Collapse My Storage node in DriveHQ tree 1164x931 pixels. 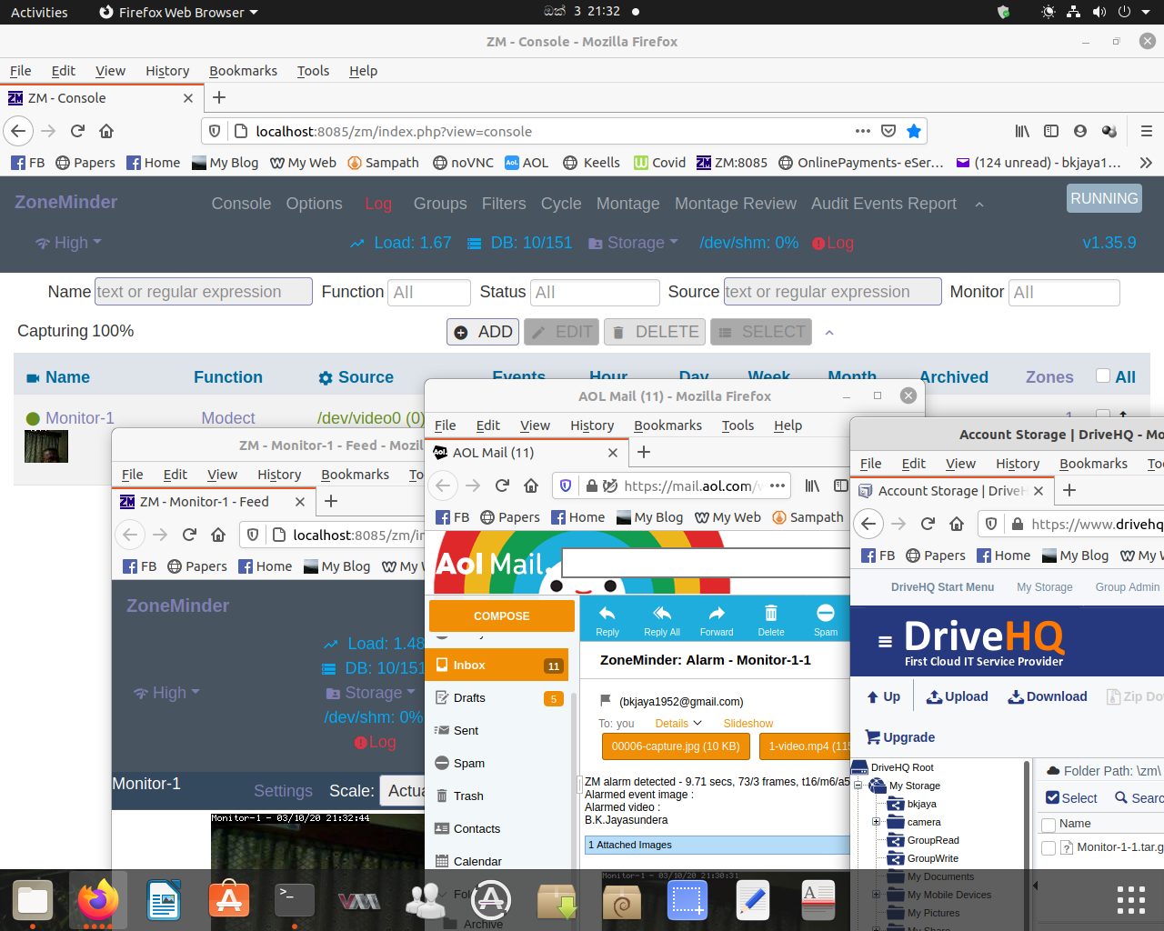[x=858, y=786]
